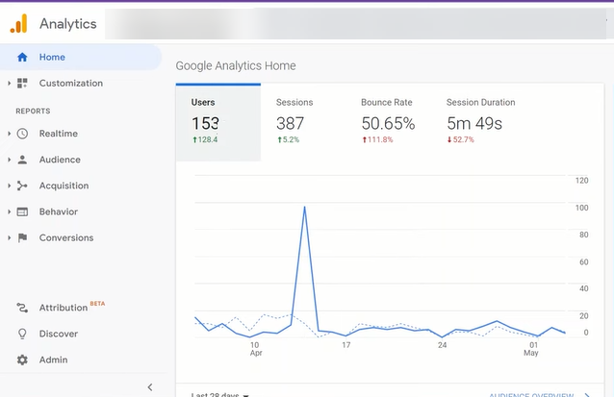The width and height of the screenshot is (614, 397).
Task: Expand the Customization menu arrow
Action: click(9, 83)
